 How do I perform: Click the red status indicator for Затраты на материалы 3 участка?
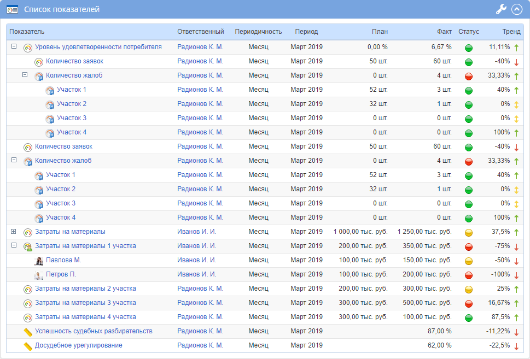point(469,303)
